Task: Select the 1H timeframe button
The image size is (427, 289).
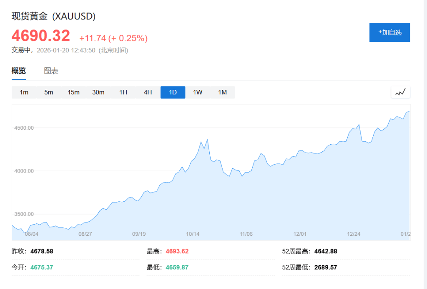Action: pyautogui.click(x=123, y=92)
